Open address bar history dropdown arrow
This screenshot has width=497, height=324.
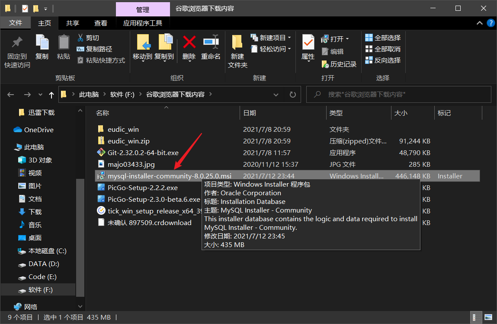(276, 94)
